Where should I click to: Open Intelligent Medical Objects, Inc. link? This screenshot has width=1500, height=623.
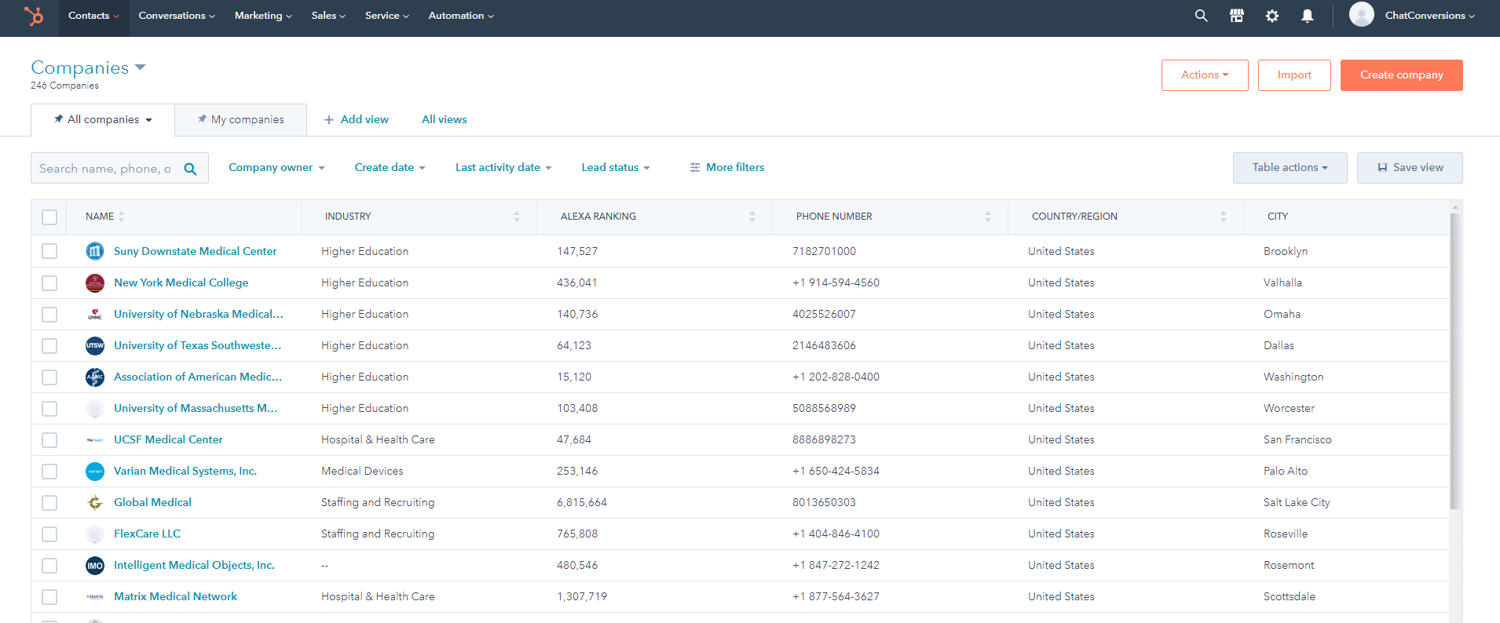pos(194,565)
